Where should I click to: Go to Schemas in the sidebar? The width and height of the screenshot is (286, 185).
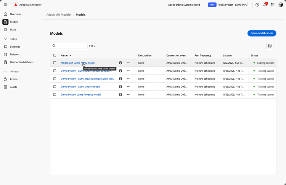(x=15, y=47)
